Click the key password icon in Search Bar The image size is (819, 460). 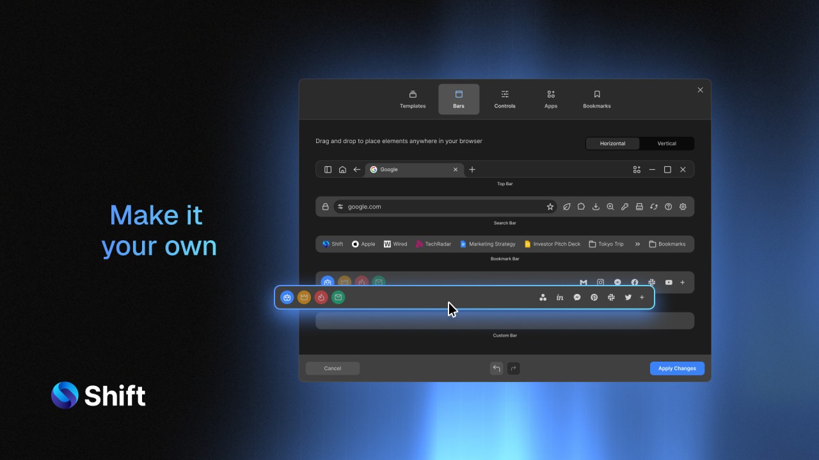click(x=624, y=207)
